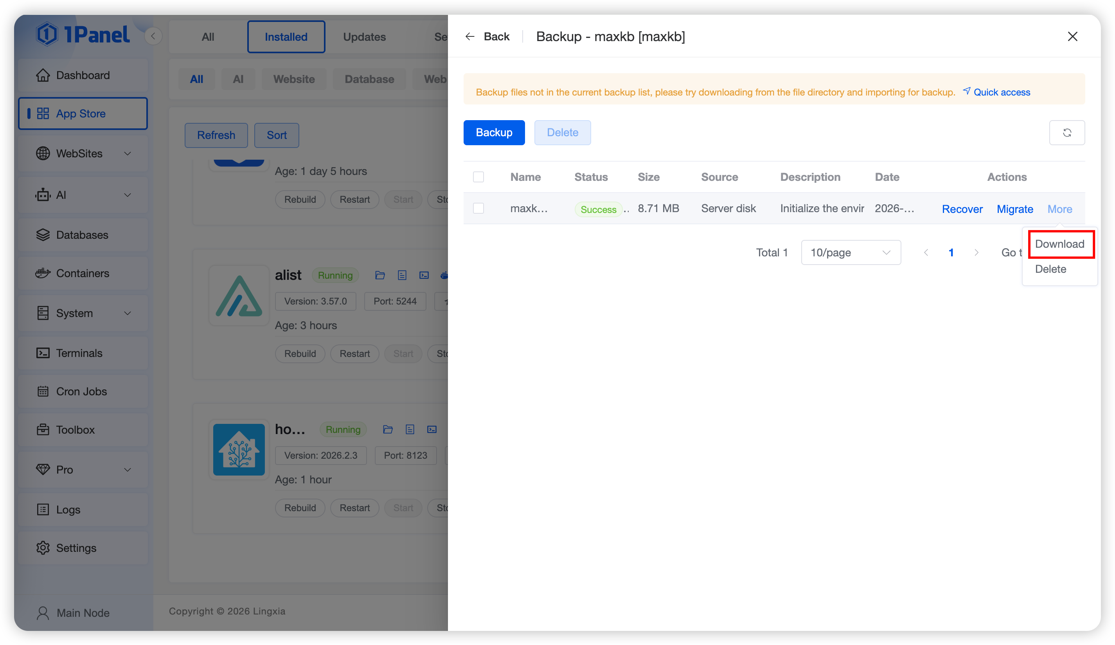Open alist log icon

[x=402, y=276]
